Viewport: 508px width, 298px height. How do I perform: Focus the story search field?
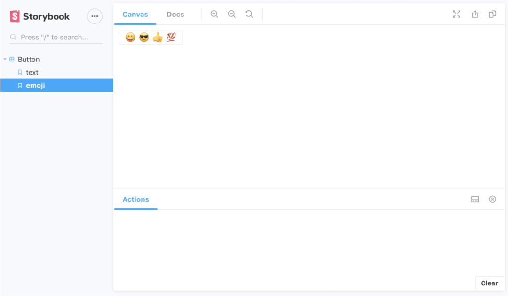pos(56,37)
